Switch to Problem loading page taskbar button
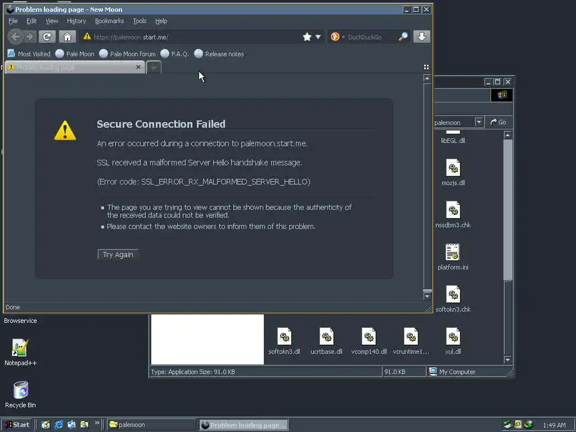 click(x=244, y=425)
